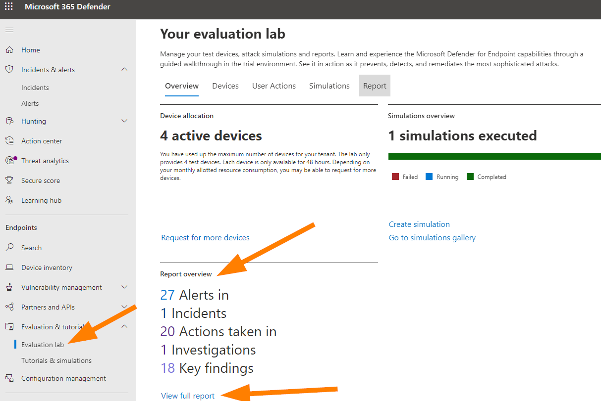
Task: Click the Action center icon
Action: coord(9,141)
